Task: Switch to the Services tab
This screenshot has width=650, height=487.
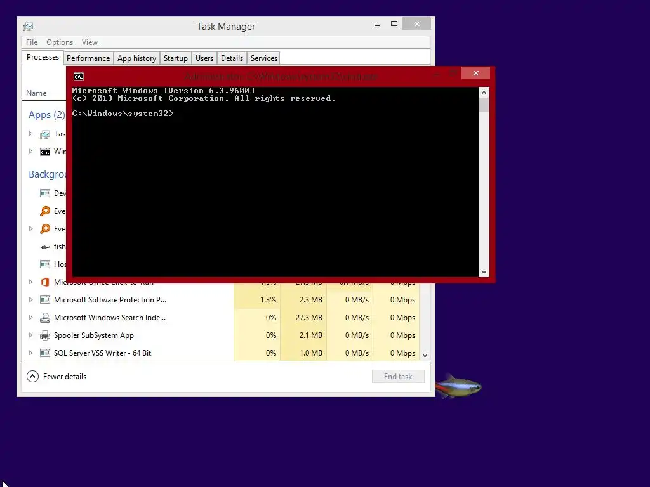Action: tap(263, 58)
